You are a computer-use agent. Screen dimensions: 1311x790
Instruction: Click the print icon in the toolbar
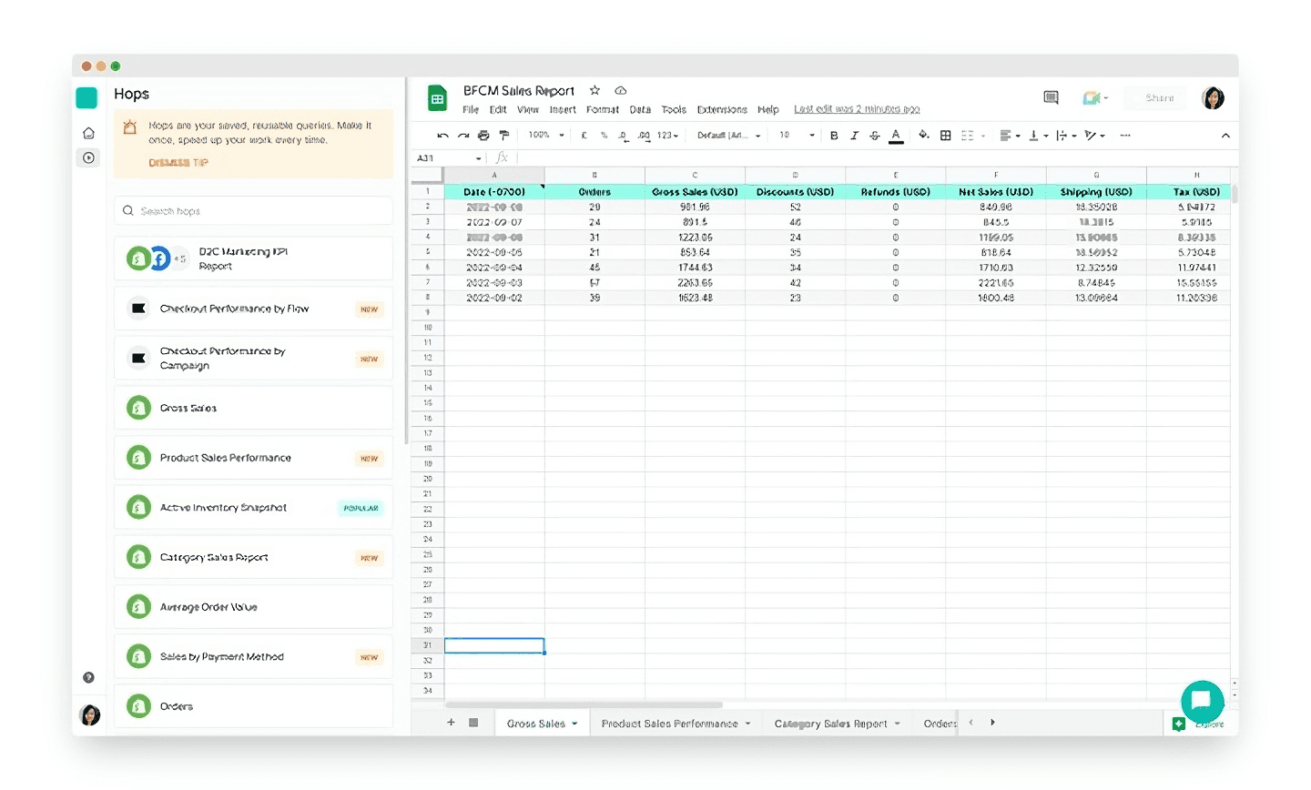[483, 136]
